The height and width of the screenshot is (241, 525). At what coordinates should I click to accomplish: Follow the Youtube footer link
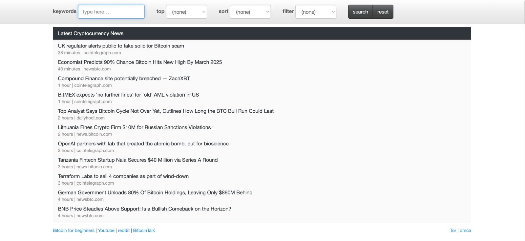pyautogui.click(x=106, y=231)
